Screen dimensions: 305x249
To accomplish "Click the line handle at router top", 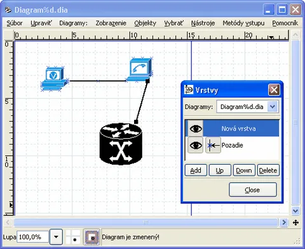I will (136, 122).
